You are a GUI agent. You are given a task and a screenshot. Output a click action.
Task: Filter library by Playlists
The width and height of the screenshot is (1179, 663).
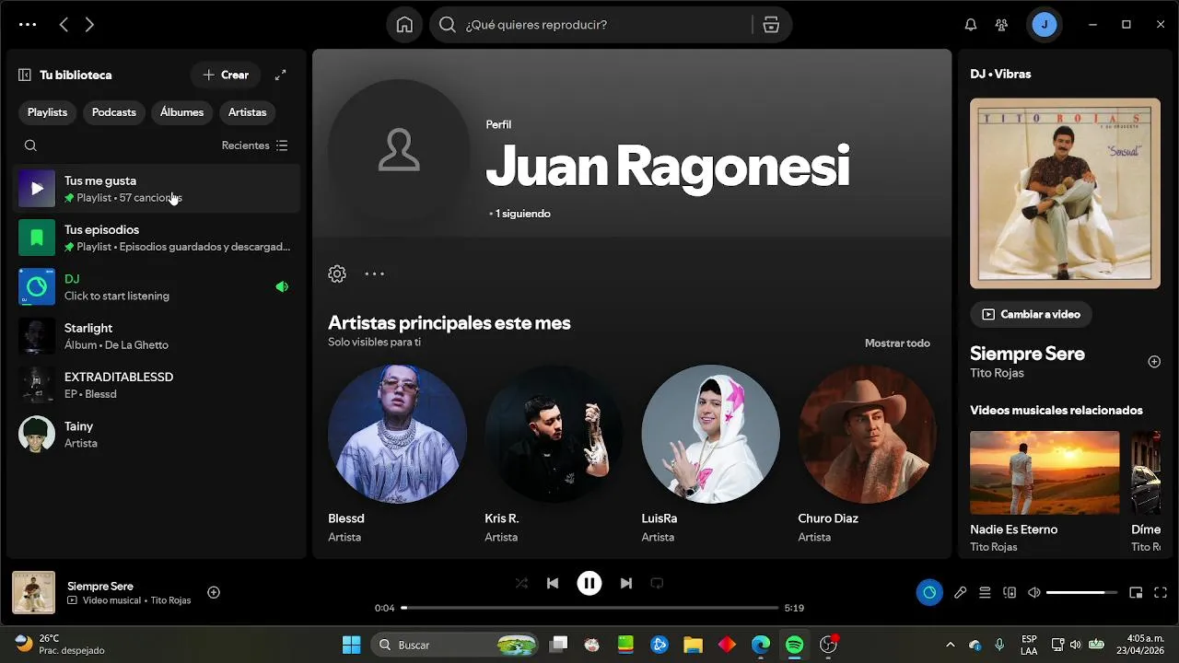(47, 112)
